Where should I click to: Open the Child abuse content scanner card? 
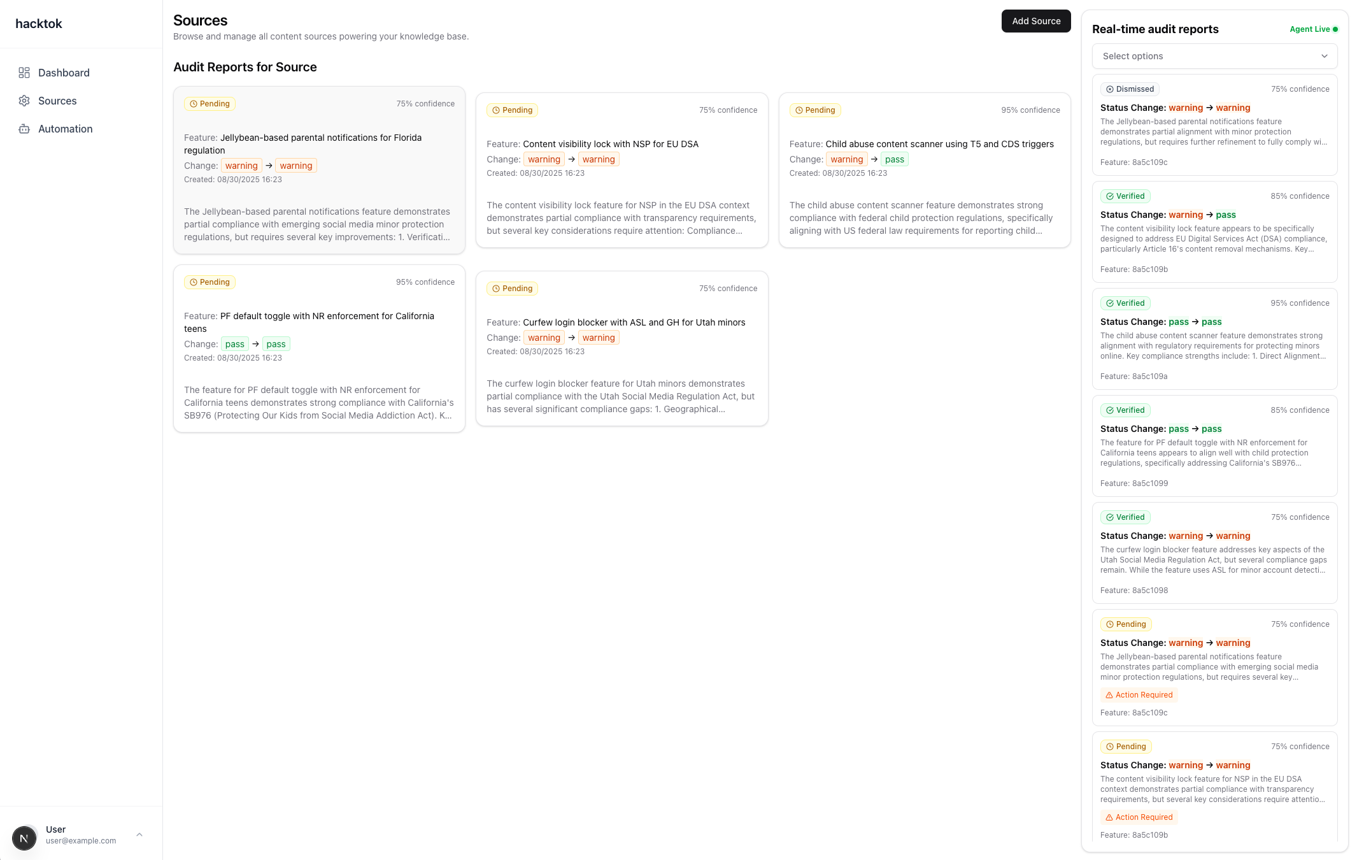924,170
